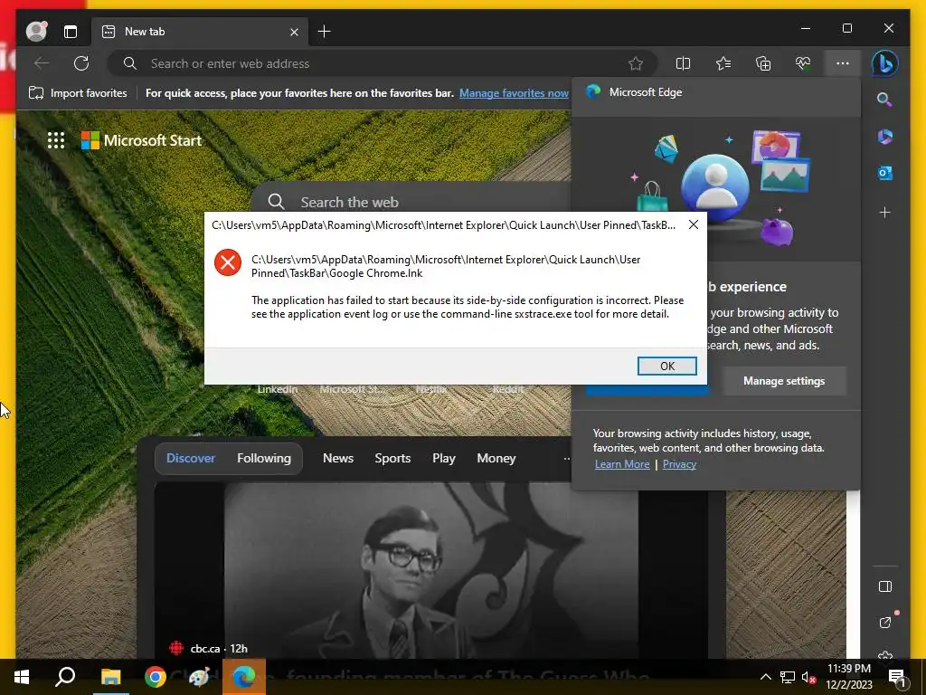Refresh the page with reload icon
The height and width of the screenshot is (695, 926).
81,63
